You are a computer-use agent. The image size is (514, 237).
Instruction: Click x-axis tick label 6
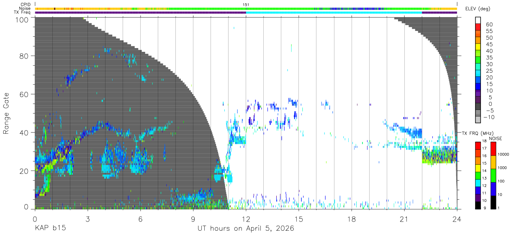coord(140,219)
